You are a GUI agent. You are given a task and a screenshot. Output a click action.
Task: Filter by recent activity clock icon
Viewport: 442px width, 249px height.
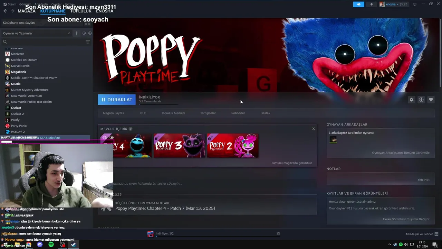click(x=84, y=33)
